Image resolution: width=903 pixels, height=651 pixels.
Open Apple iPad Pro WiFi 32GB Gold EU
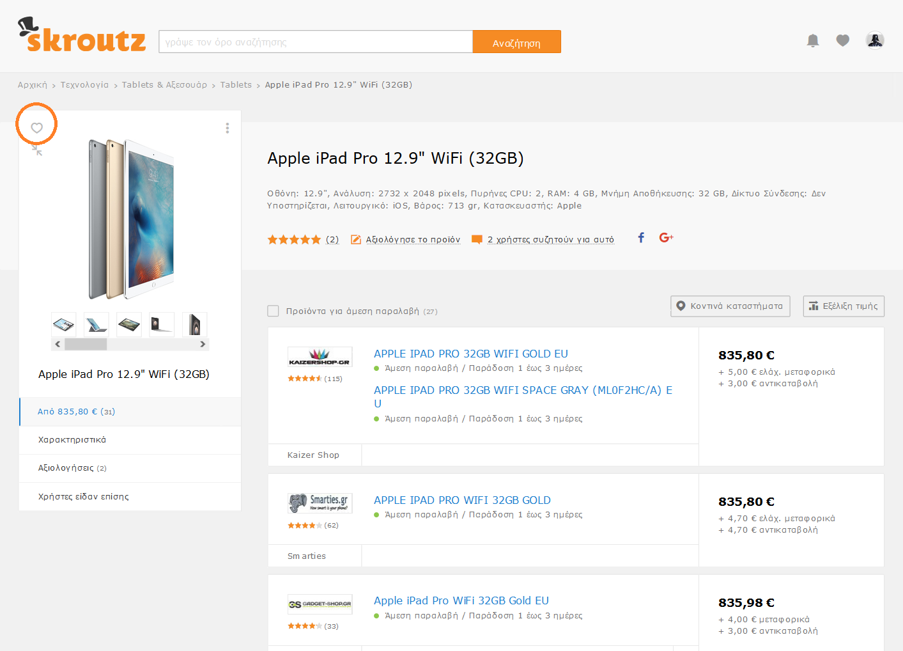(461, 600)
